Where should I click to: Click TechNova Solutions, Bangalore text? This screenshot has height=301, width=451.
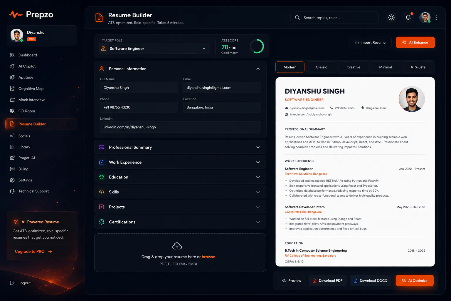point(306,174)
